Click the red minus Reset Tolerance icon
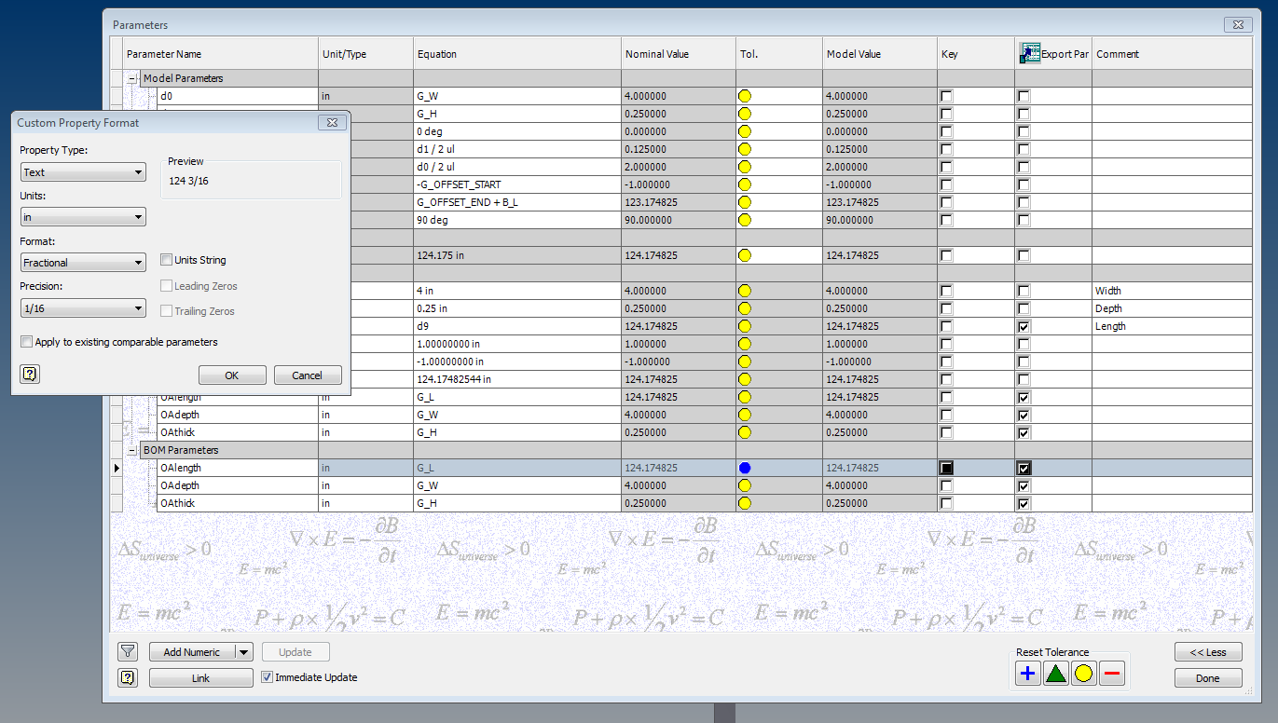 click(x=1112, y=674)
